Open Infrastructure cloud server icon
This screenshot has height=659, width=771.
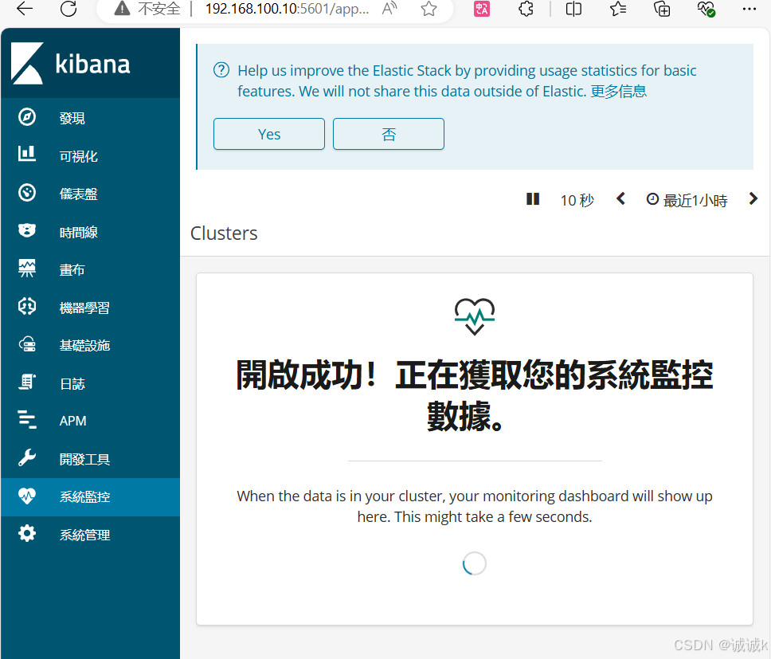(27, 344)
